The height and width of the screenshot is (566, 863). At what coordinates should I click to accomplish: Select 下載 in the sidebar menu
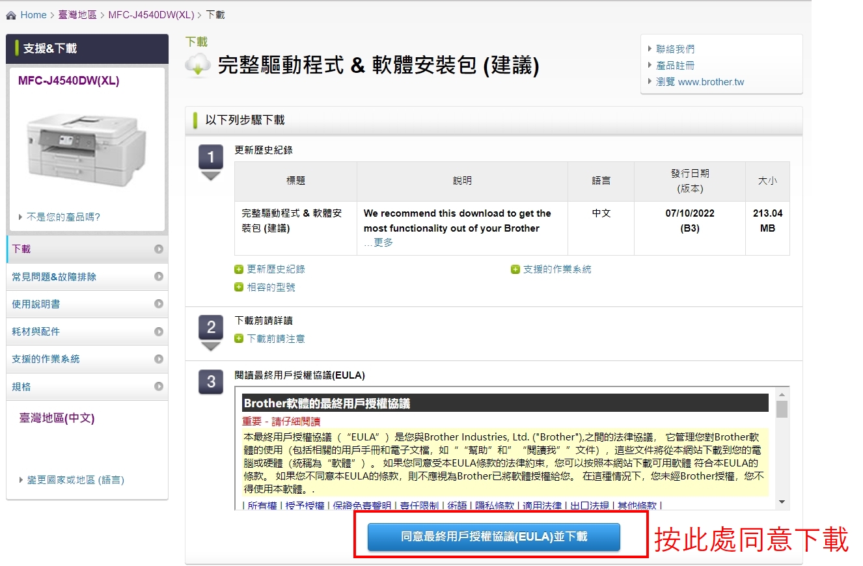[x=87, y=249]
